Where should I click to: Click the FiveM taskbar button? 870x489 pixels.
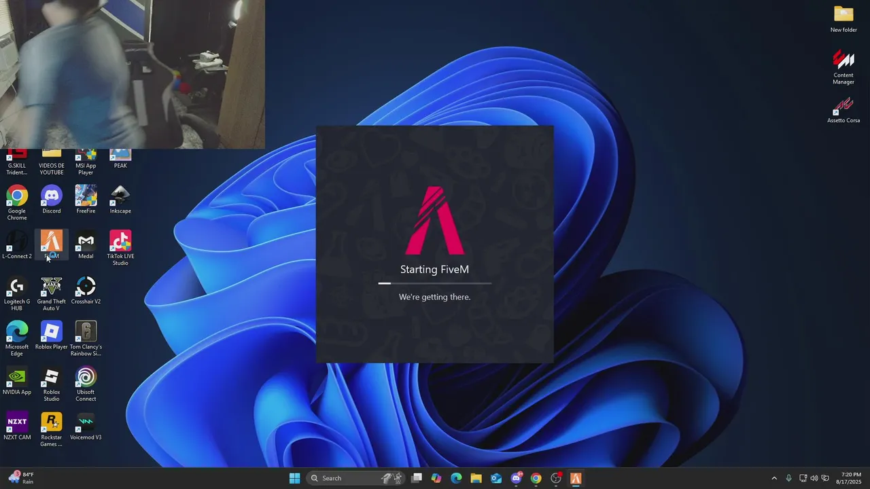pyautogui.click(x=576, y=478)
